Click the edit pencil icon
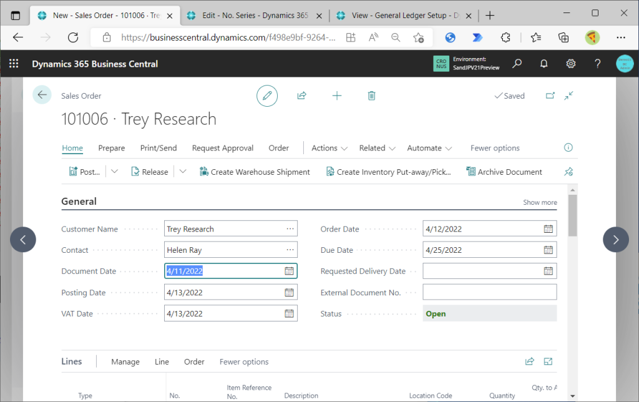639x402 pixels. (267, 96)
